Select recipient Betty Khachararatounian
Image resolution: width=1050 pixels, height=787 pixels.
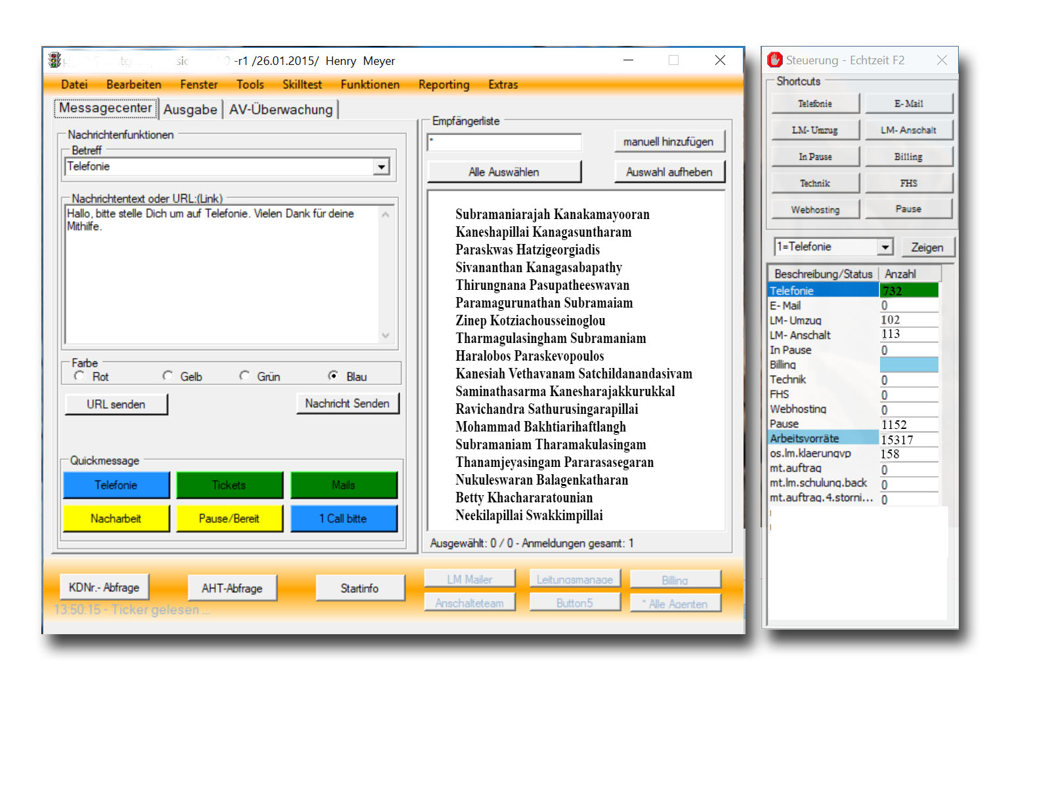pos(524,498)
